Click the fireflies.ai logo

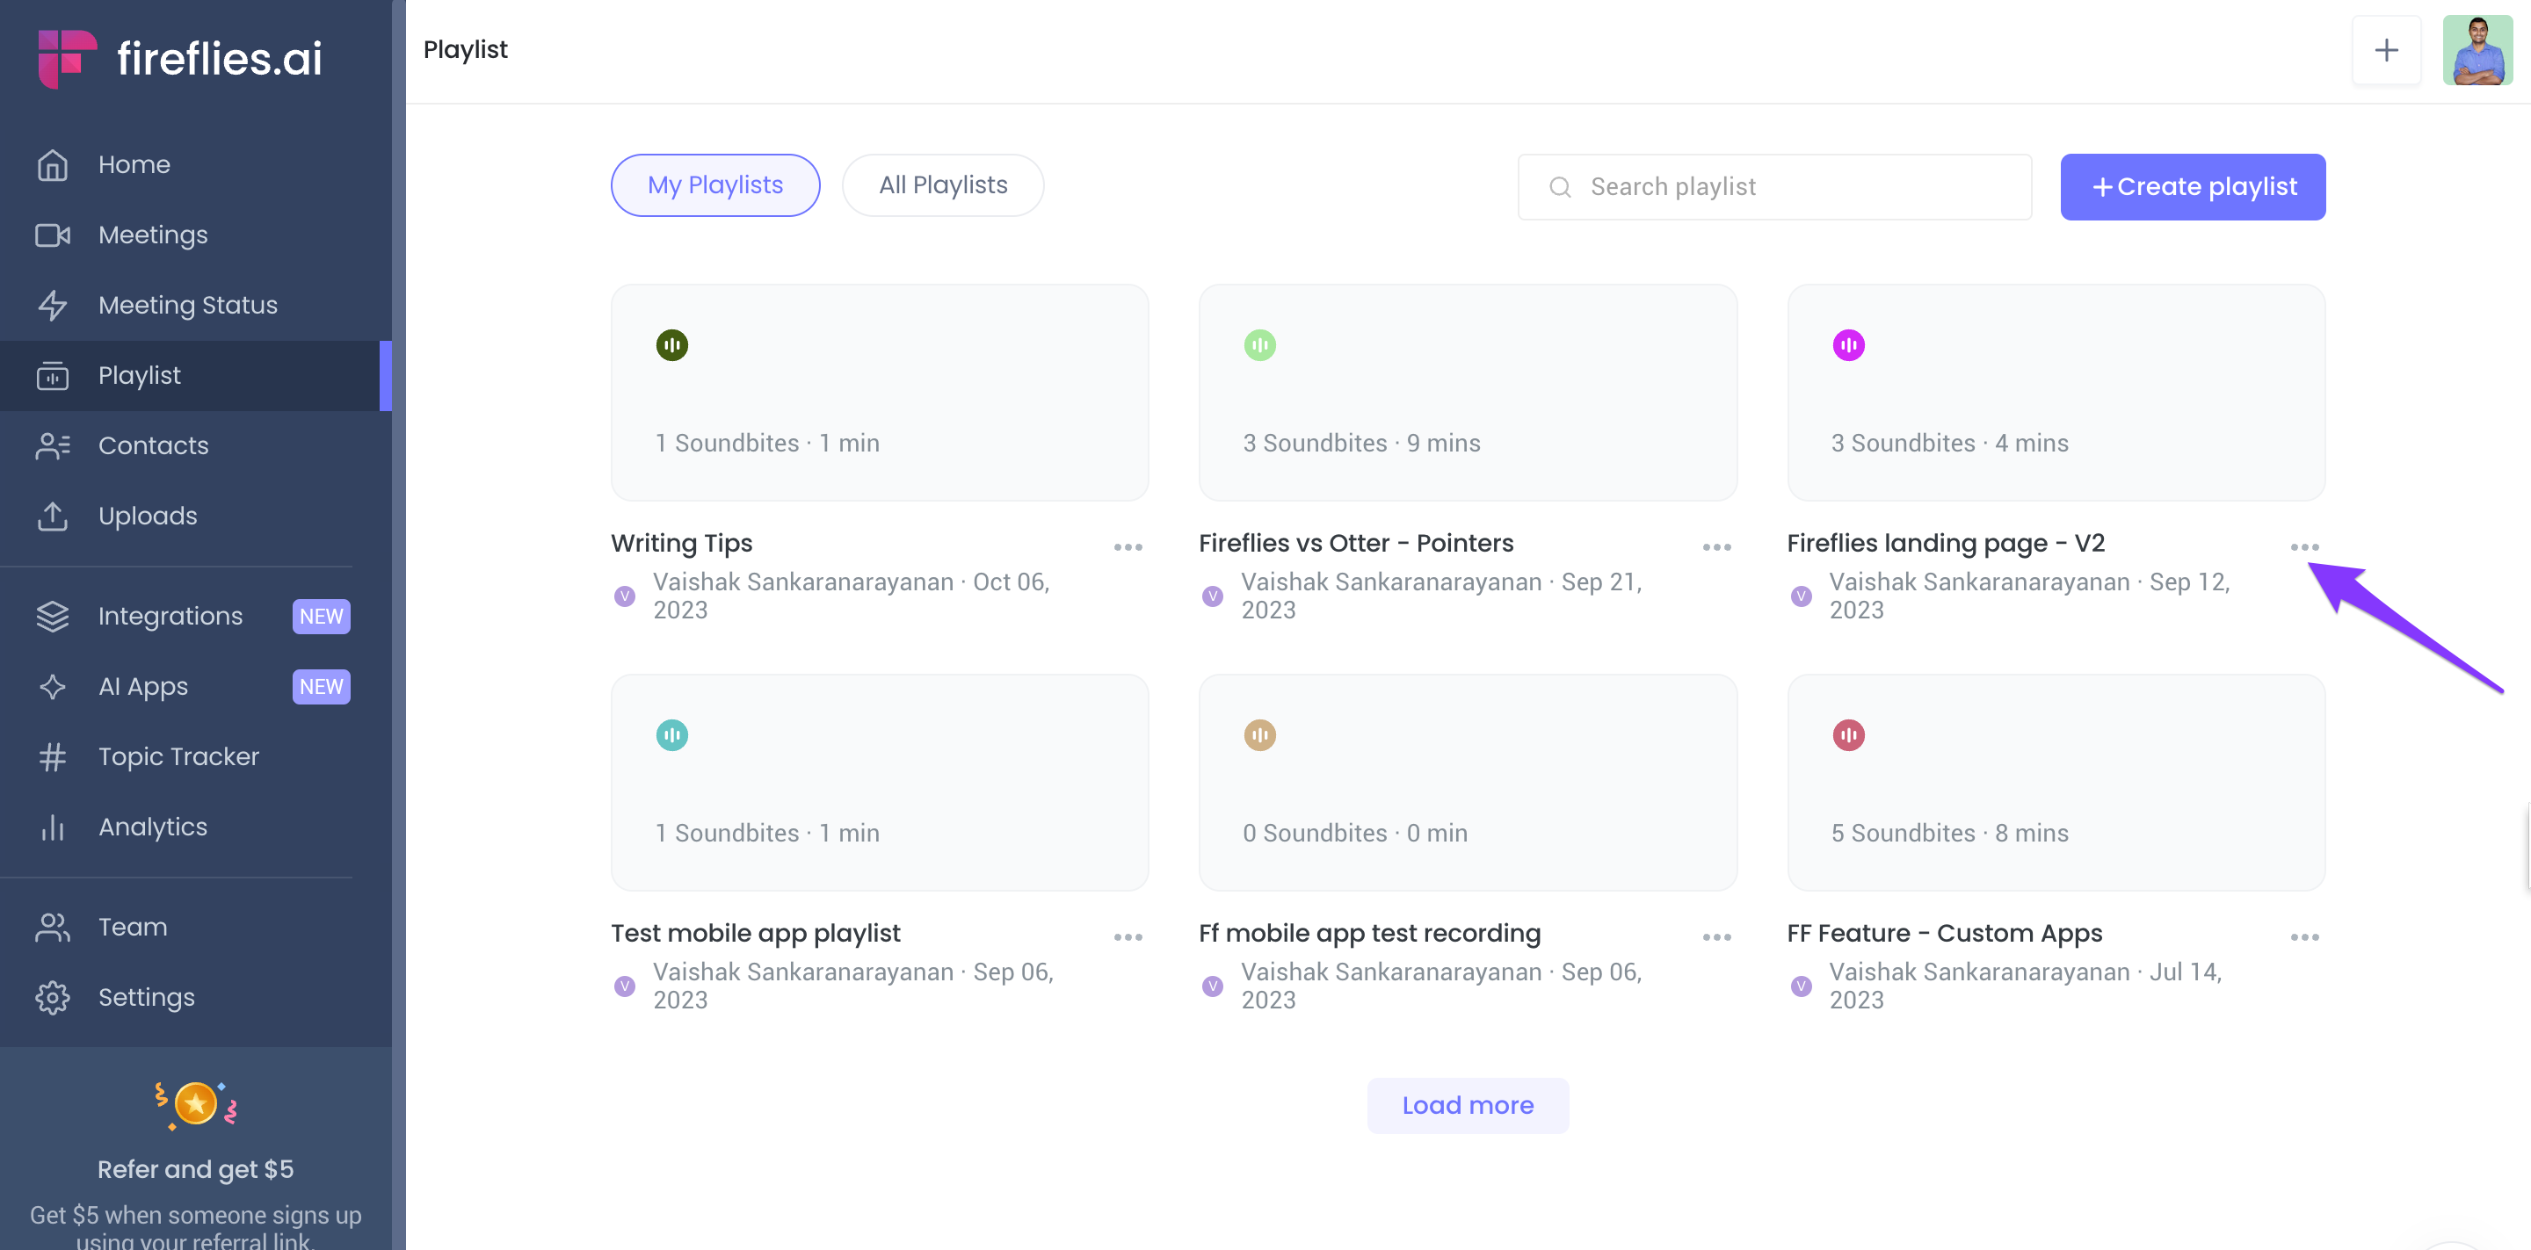point(180,58)
